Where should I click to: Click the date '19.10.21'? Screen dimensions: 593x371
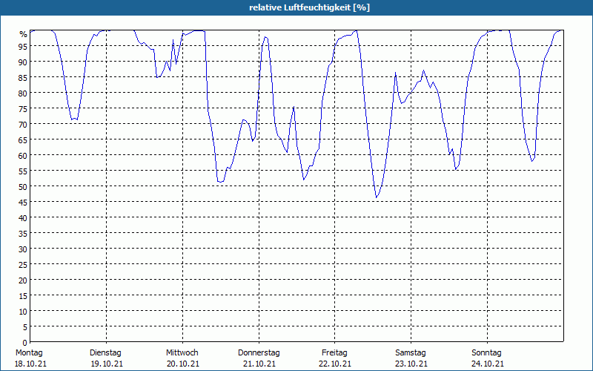point(107,364)
